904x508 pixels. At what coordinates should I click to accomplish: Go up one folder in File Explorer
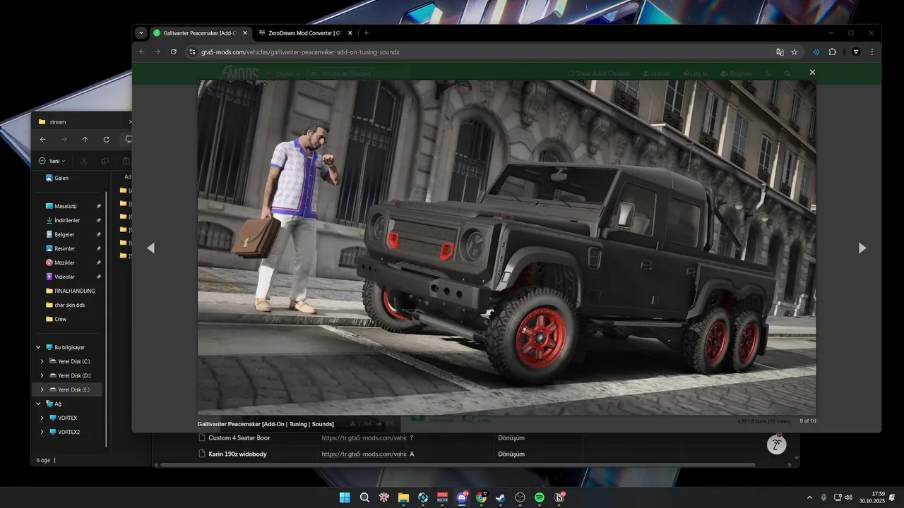pos(85,140)
